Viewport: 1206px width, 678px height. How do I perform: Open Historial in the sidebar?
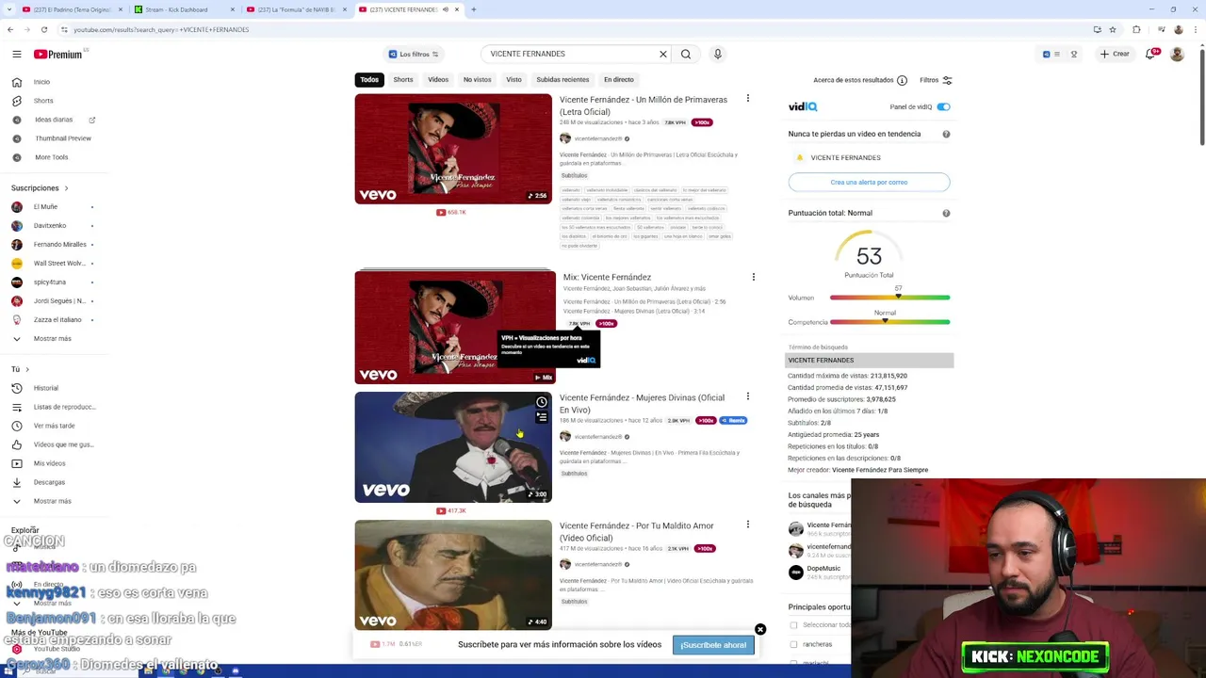pos(45,388)
